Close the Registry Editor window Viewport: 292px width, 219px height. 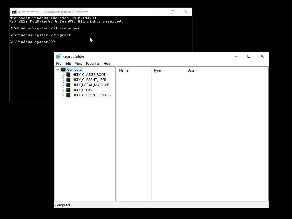click(262, 56)
